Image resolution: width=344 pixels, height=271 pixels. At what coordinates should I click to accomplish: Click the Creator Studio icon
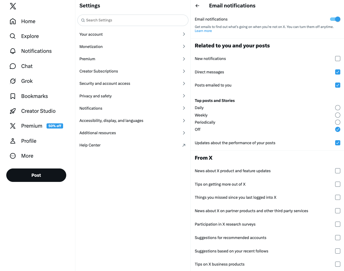[13, 111]
